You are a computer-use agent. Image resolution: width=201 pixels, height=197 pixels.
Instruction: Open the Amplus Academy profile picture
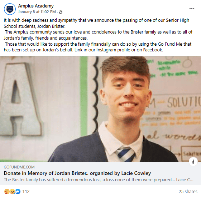point(10,9)
